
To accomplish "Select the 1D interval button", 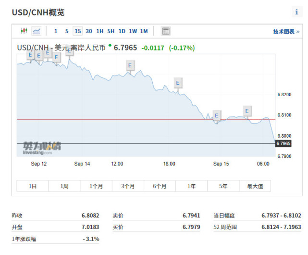I will coord(122,31).
